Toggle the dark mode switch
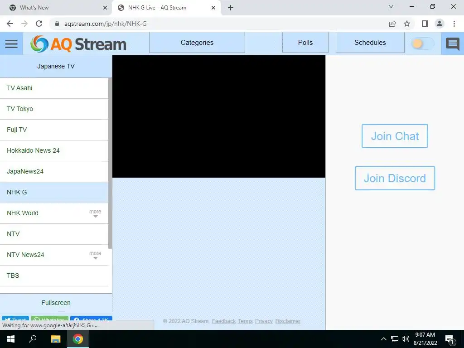This screenshot has height=348, width=464. 423,43
